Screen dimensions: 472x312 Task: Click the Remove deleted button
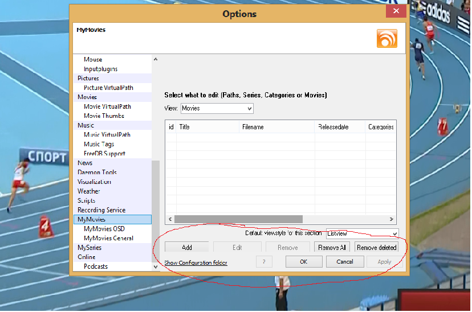(377, 247)
